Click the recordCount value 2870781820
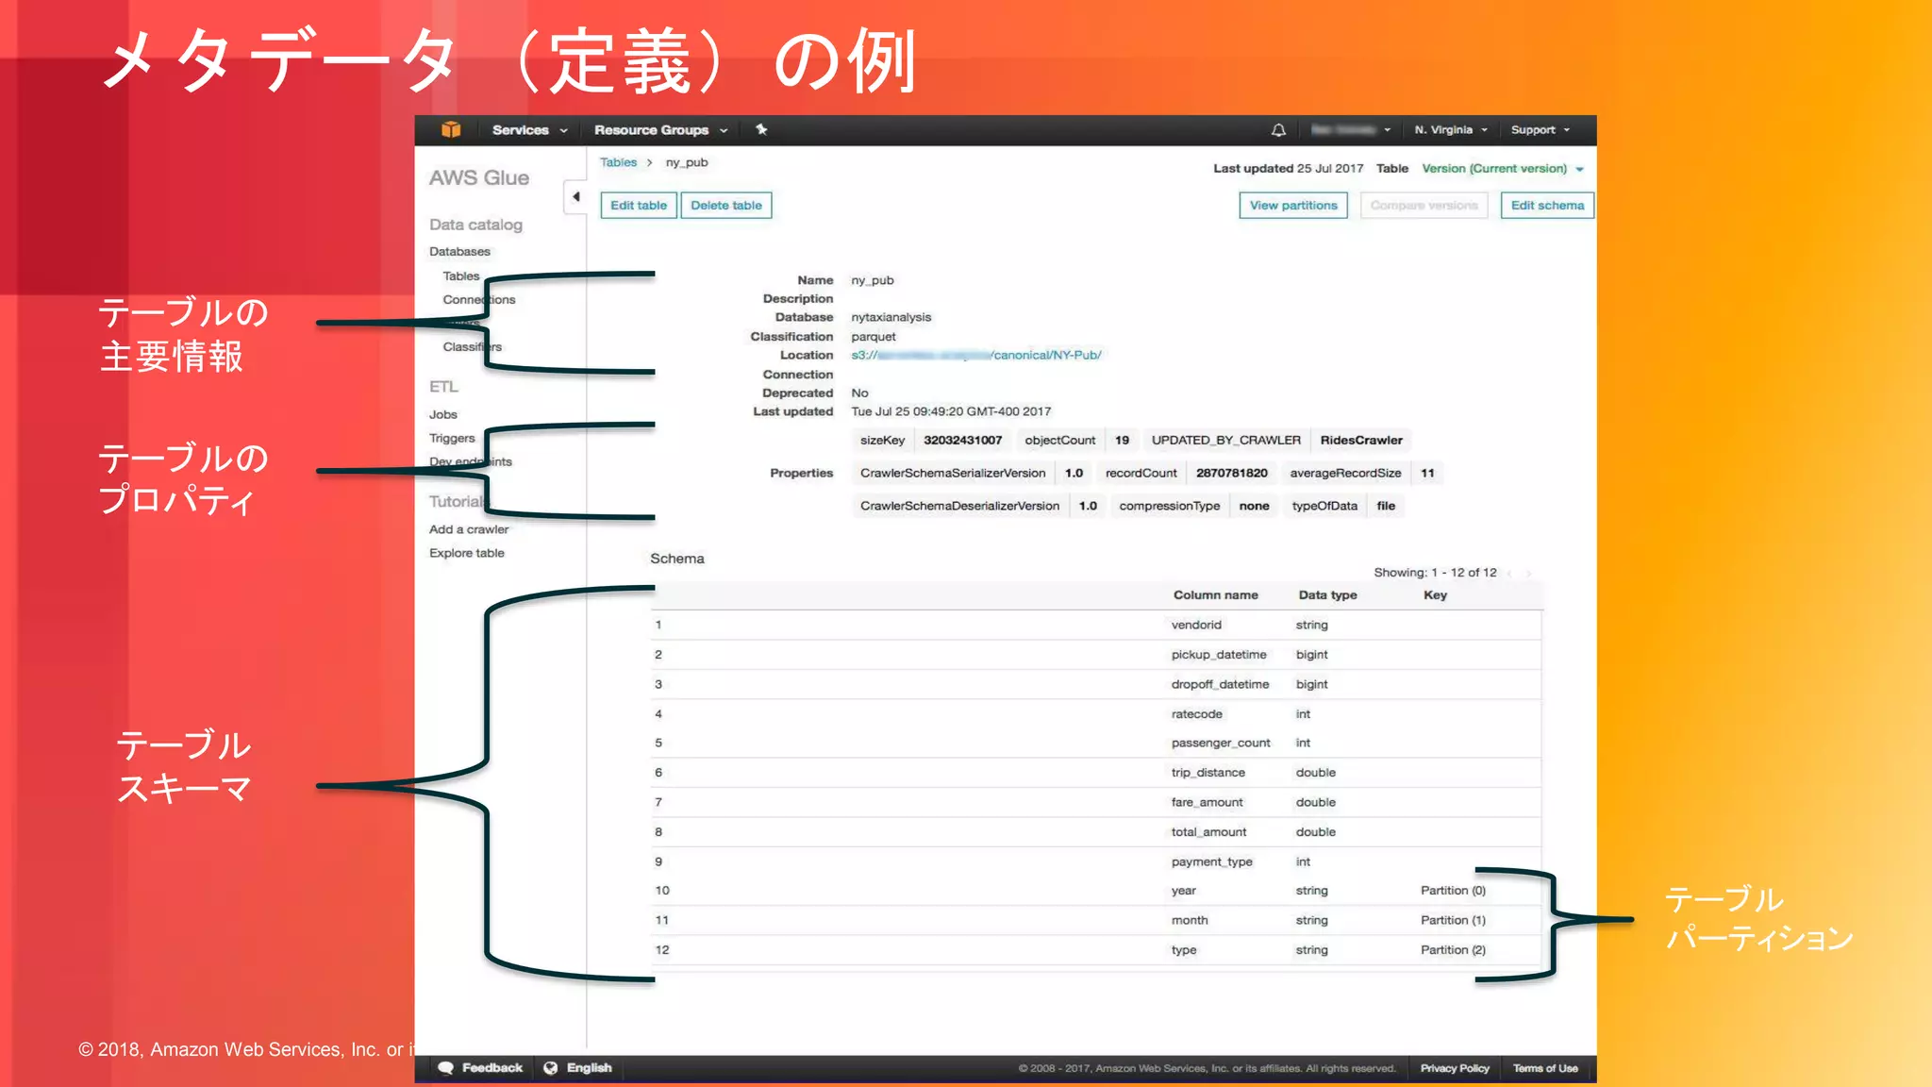Viewport: 1932px width, 1087px height. [x=1232, y=474]
